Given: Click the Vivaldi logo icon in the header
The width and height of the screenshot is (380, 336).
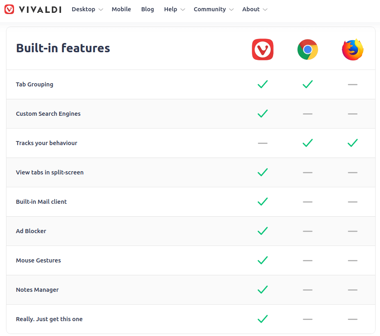Looking at the screenshot, I should pos(9,10).
